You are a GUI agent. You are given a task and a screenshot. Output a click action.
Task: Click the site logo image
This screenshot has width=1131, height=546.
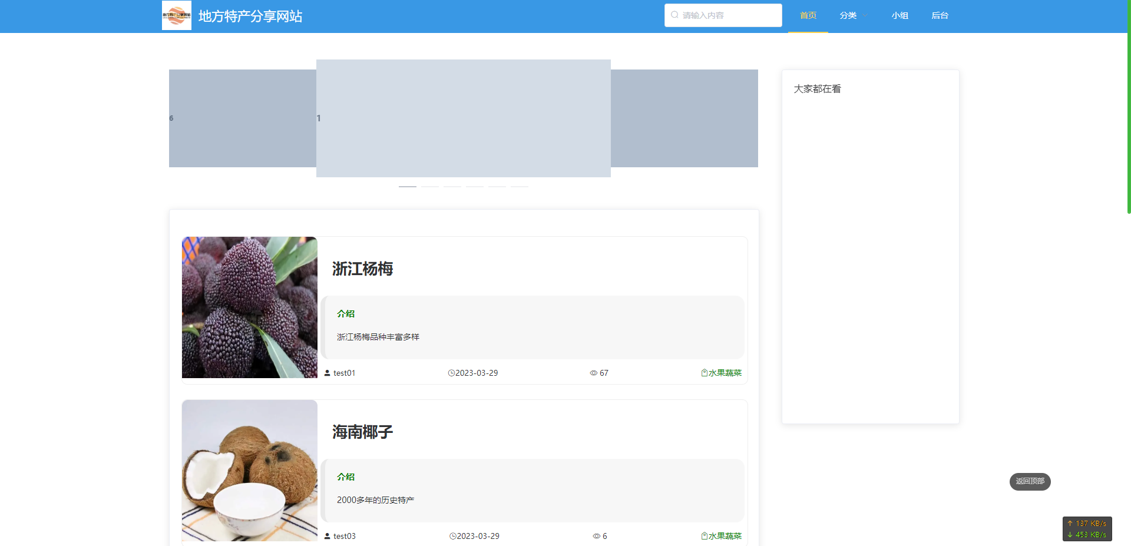coord(177,15)
